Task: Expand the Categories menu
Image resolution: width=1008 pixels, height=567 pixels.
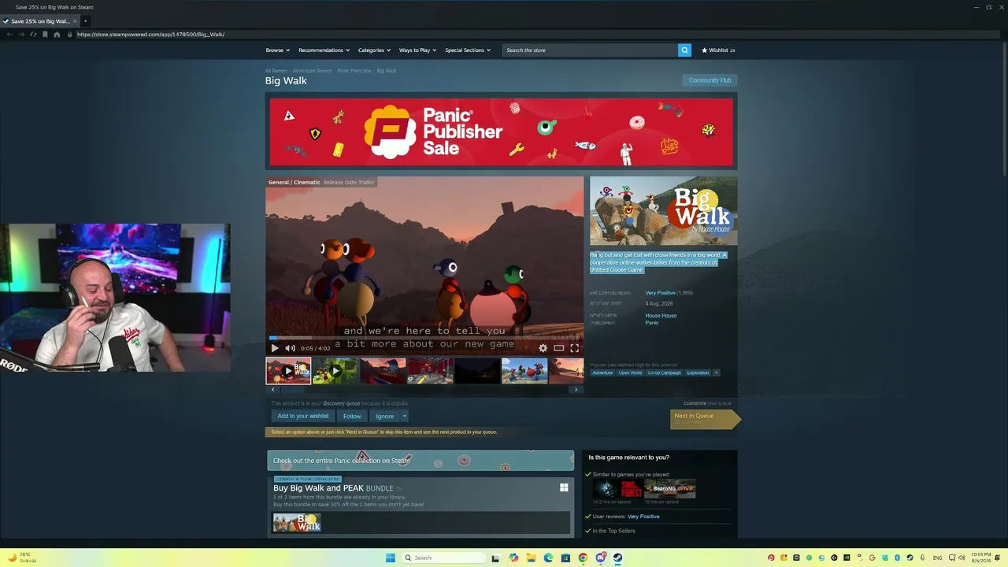Action: pos(374,50)
